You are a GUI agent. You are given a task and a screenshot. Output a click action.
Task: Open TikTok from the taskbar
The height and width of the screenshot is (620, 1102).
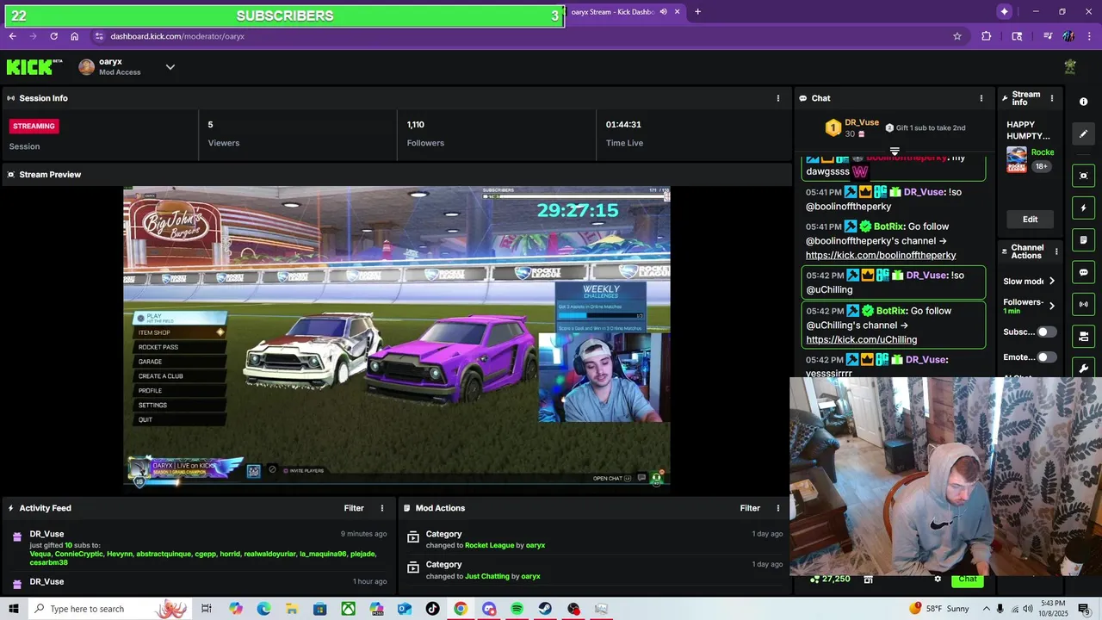point(432,609)
